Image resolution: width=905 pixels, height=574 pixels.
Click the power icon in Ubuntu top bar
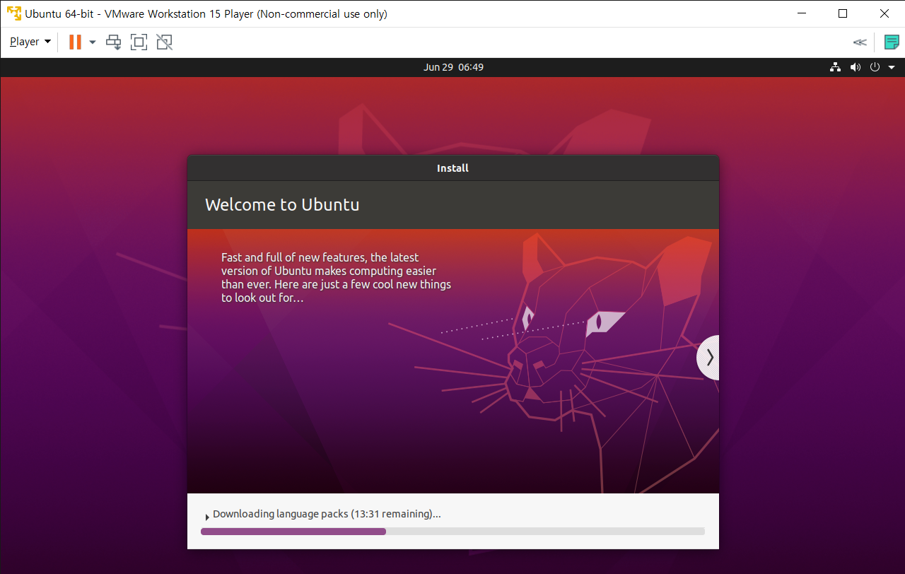tap(875, 67)
